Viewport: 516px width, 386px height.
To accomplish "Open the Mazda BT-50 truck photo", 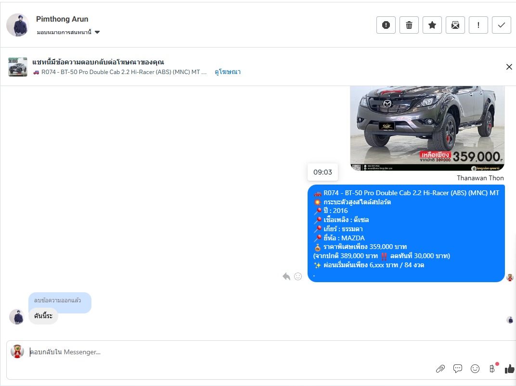I will [427, 128].
